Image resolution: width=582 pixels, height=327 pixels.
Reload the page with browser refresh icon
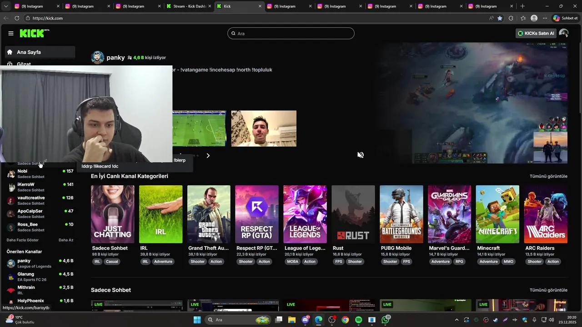point(17,18)
